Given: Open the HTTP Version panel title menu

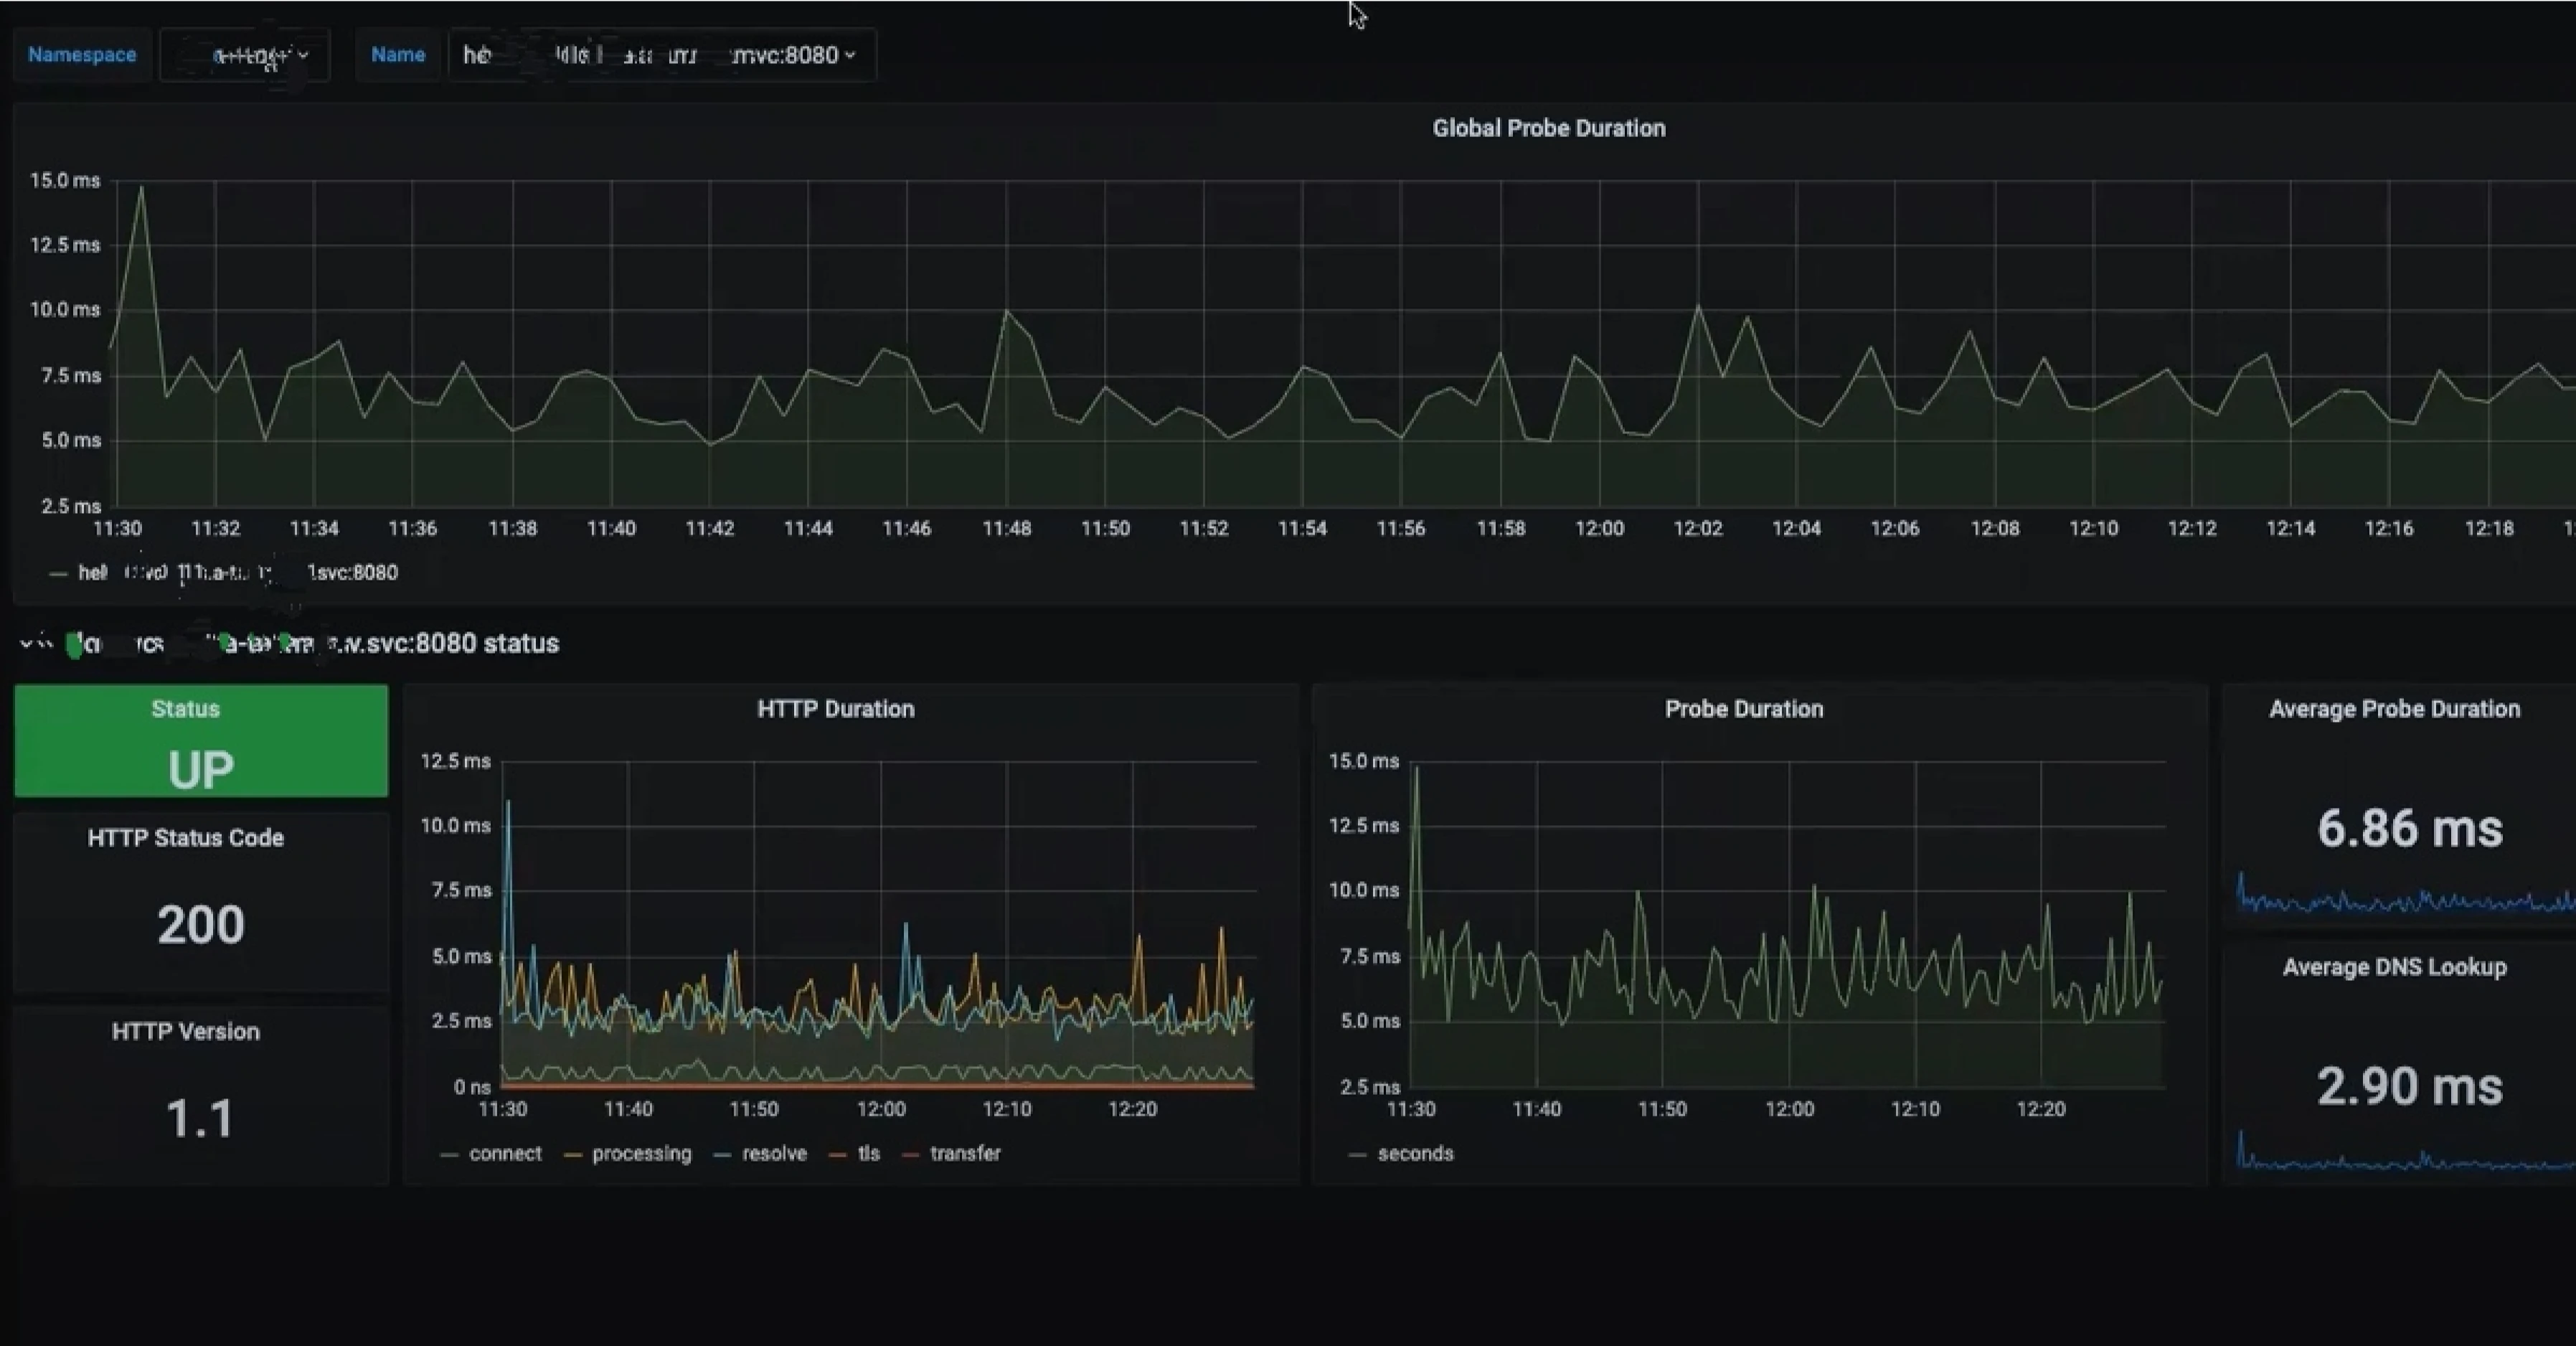Looking at the screenshot, I should click(x=185, y=1032).
